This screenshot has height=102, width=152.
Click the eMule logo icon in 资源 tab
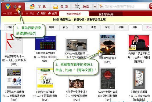click(x=8, y=6)
